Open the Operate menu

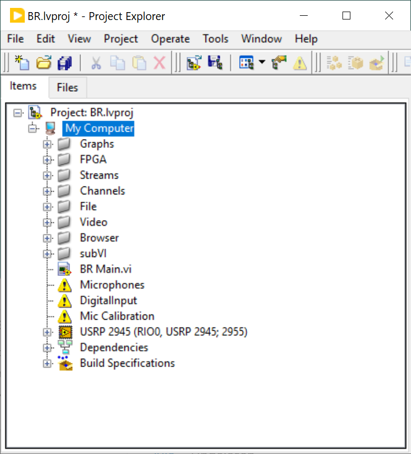click(170, 39)
